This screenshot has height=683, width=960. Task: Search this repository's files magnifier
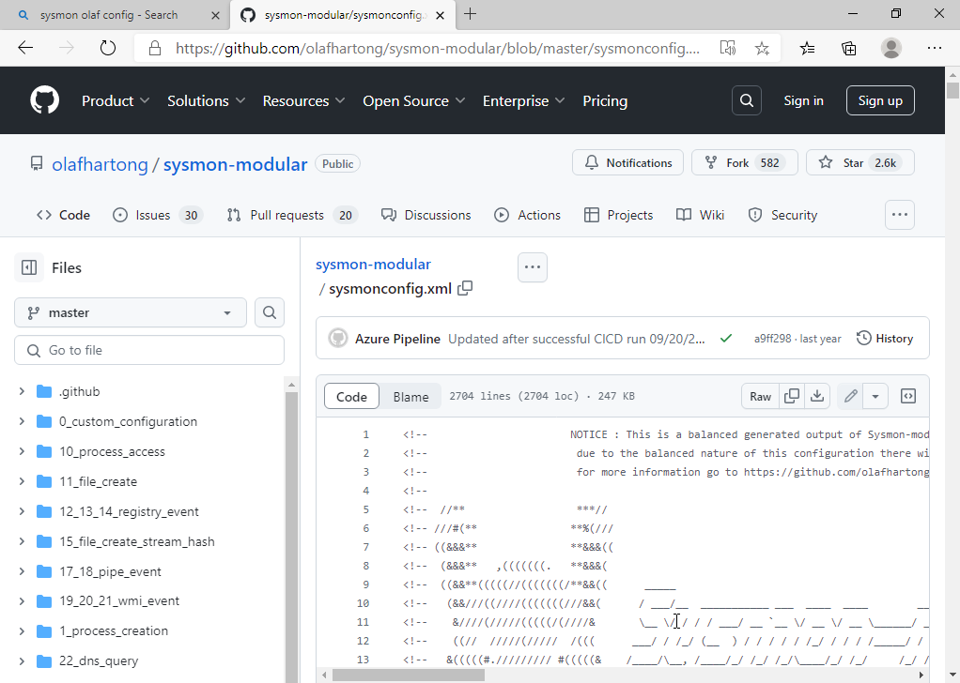click(x=270, y=312)
